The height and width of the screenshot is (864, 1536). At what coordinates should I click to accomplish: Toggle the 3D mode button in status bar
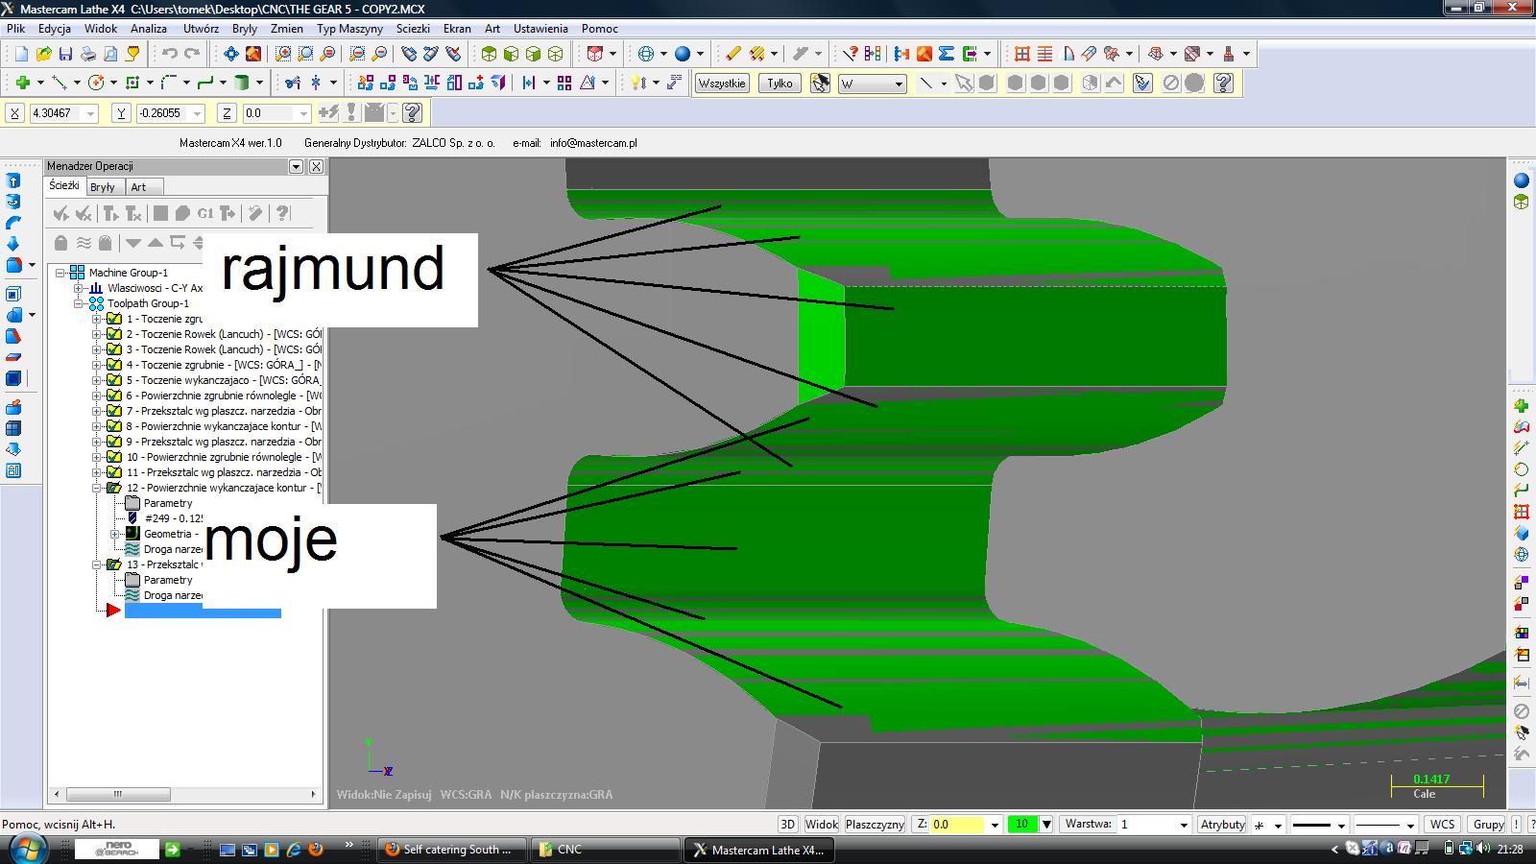[787, 824]
